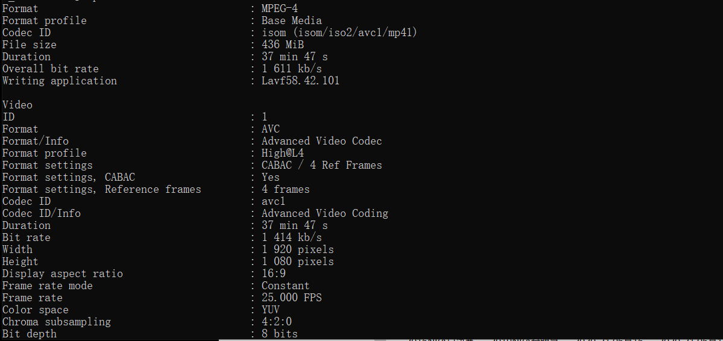Click the 1 611 kb/s value
This screenshot has width=723, height=341.
pos(291,69)
